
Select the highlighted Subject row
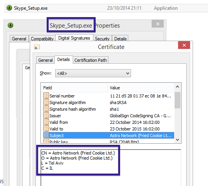108,136
